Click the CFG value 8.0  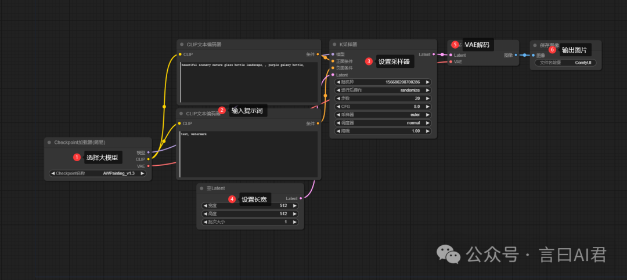point(417,107)
